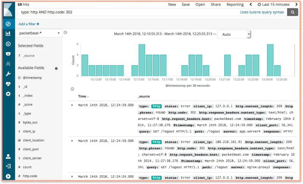Open the Auto interval dropdown
The image size is (303, 184).
click(x=234, y=34)
